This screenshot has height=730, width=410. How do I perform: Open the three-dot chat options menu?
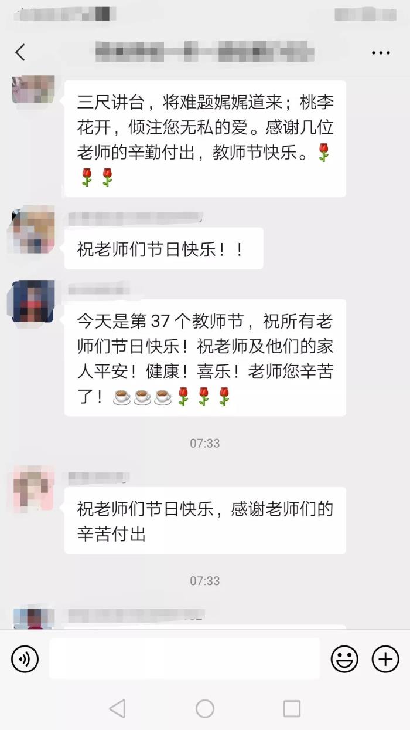pos(381,53)
